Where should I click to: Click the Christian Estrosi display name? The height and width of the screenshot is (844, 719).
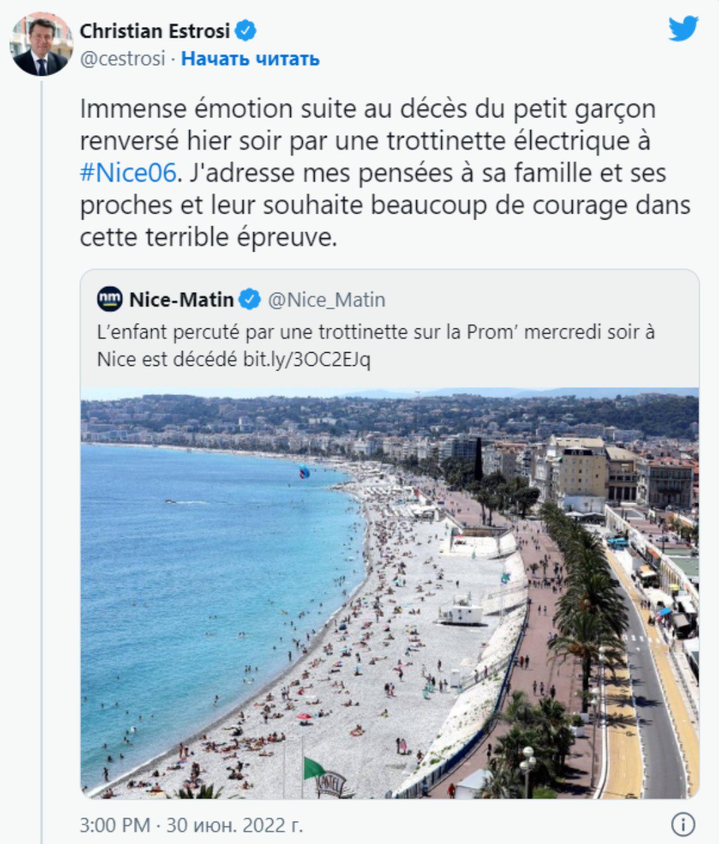(x=155, y=30)
